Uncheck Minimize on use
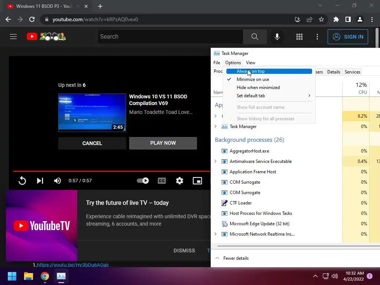Viewport: 380px width, 285px height. (269, 79)
